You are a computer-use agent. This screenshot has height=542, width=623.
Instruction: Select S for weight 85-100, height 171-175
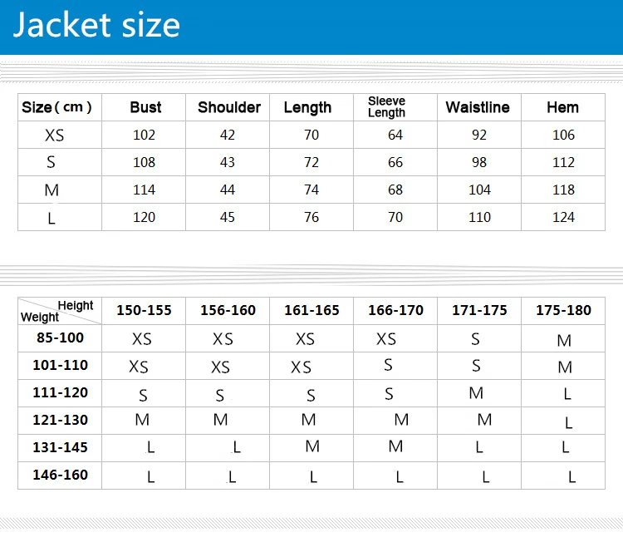pyautogui.click(x=475, y=339)
